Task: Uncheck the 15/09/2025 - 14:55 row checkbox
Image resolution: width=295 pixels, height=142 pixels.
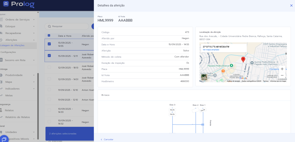Action: tap(49, 44)
